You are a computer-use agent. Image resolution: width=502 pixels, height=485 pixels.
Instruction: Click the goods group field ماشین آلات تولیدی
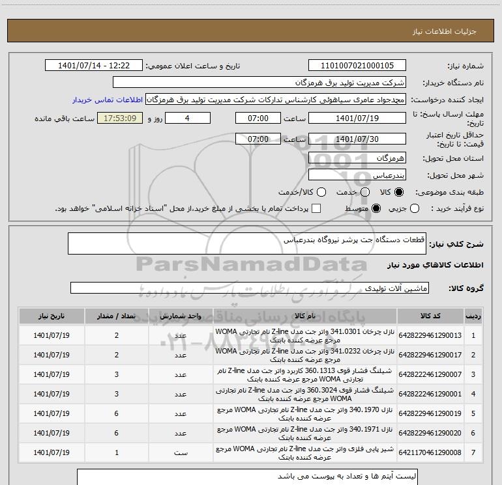coord(250,288)
